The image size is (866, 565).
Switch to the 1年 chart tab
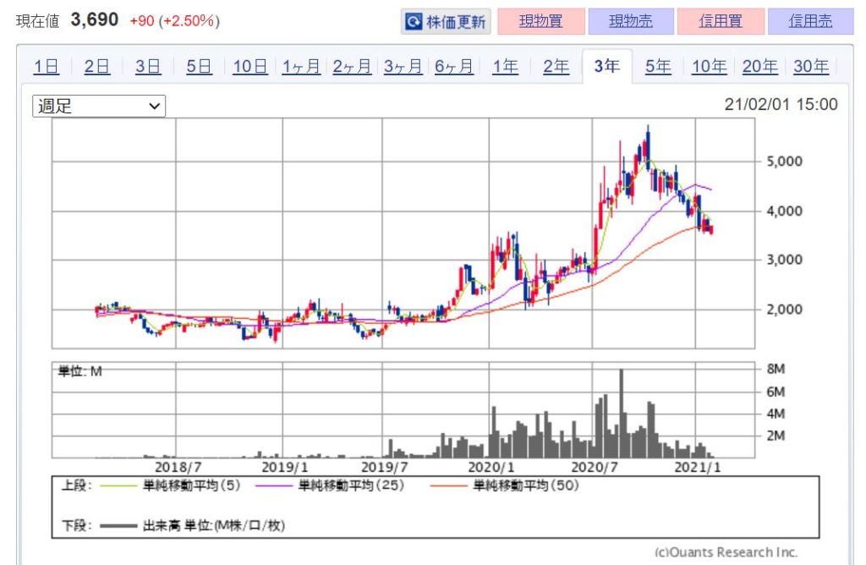click(505, 67)
